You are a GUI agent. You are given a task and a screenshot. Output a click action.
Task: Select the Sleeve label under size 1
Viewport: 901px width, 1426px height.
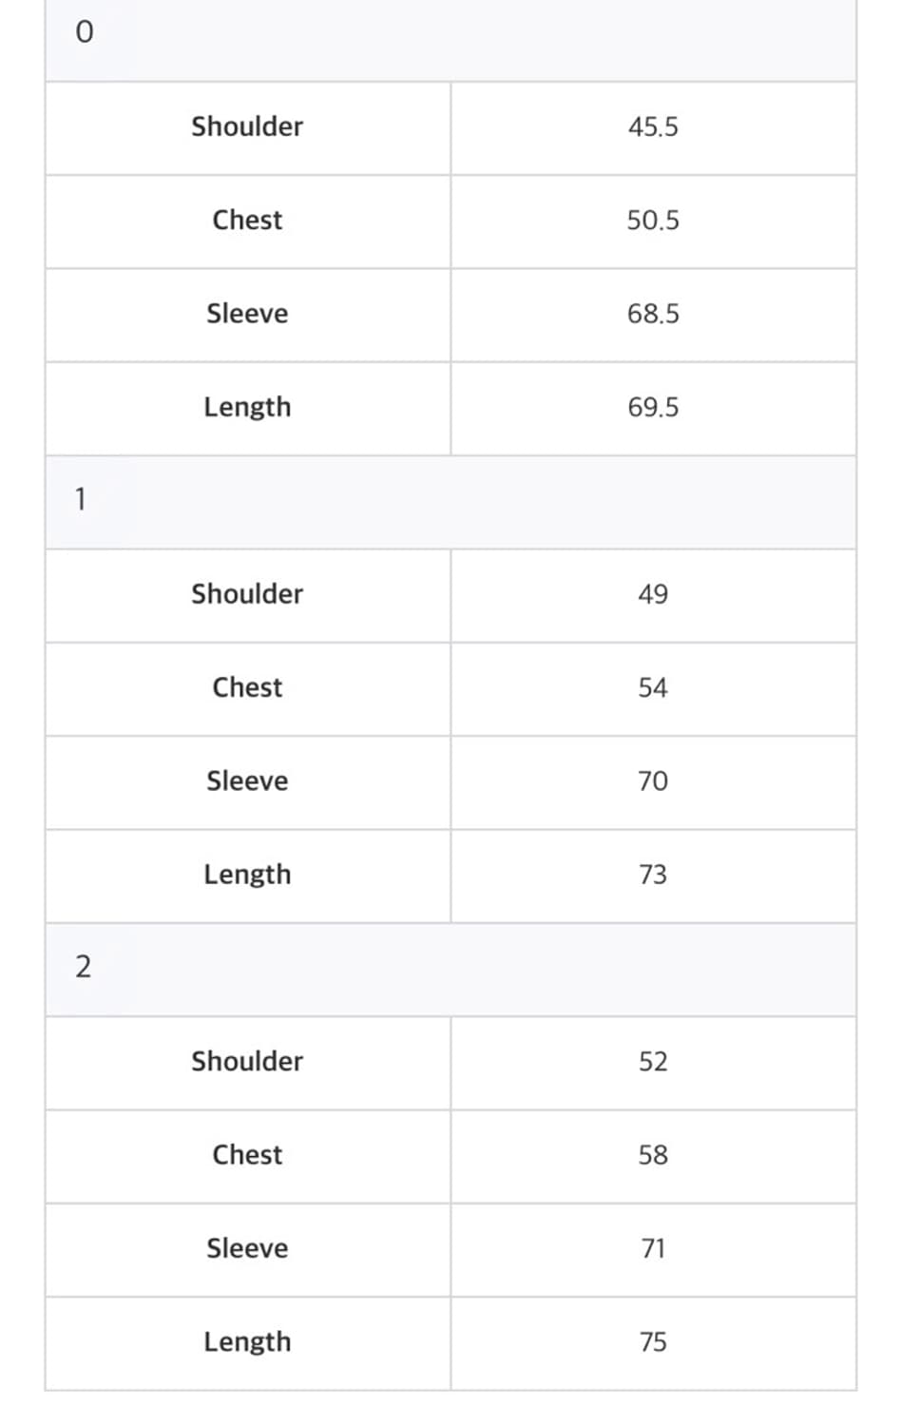point(247,780)
